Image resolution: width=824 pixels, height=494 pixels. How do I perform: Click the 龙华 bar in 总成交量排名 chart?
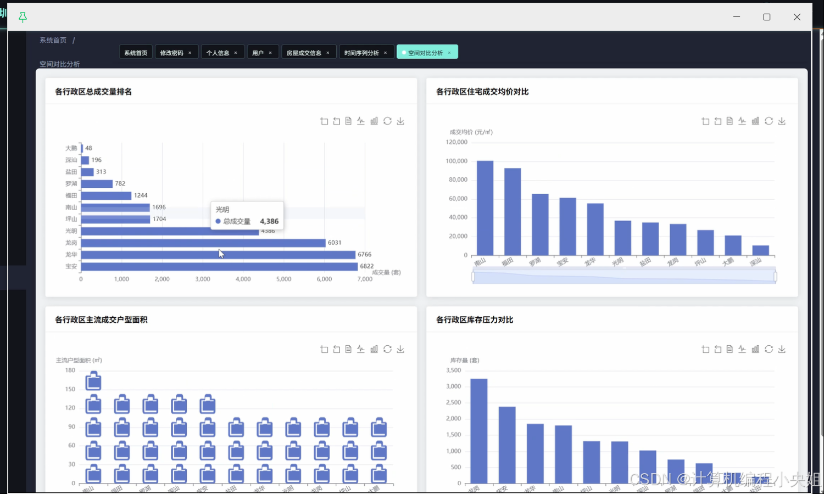219,255
